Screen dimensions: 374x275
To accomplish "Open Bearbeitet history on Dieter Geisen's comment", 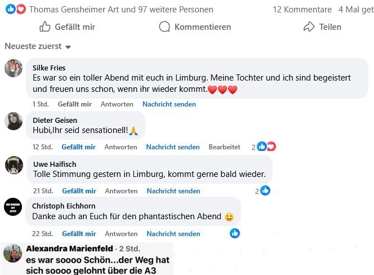I will (224, 147).
